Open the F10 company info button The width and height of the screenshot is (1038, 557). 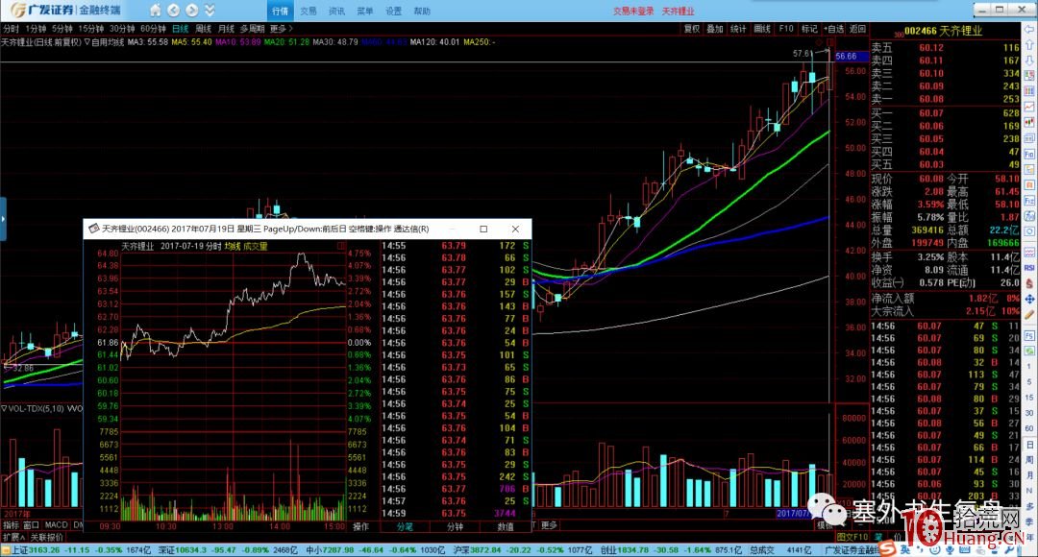pyautogui.click(x=786, y=29)
